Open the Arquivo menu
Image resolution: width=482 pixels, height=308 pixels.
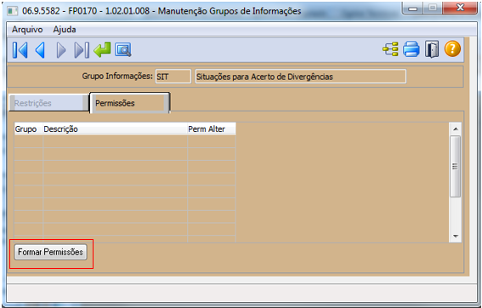click(x=27, y=30)
